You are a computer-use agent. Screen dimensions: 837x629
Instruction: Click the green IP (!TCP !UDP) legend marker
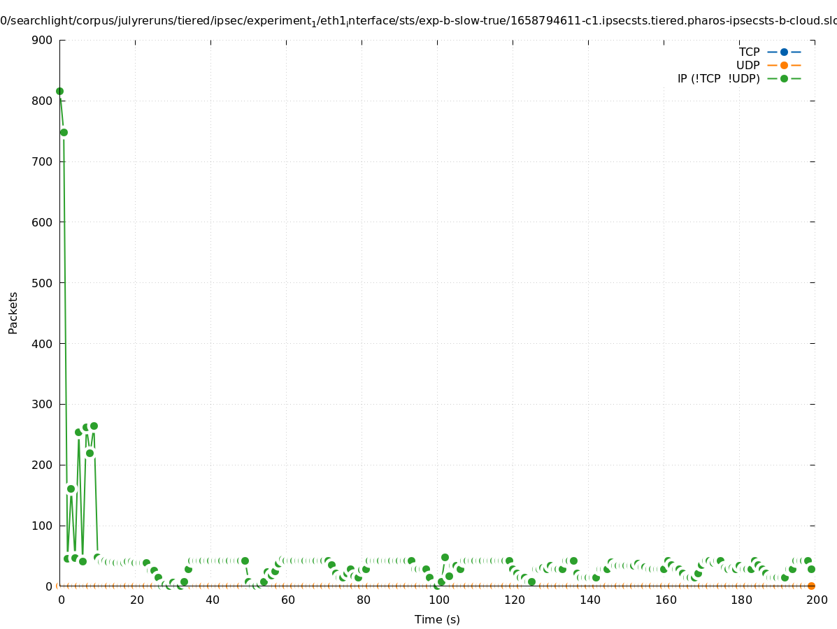pyautogui.click(x=784, y=78)
